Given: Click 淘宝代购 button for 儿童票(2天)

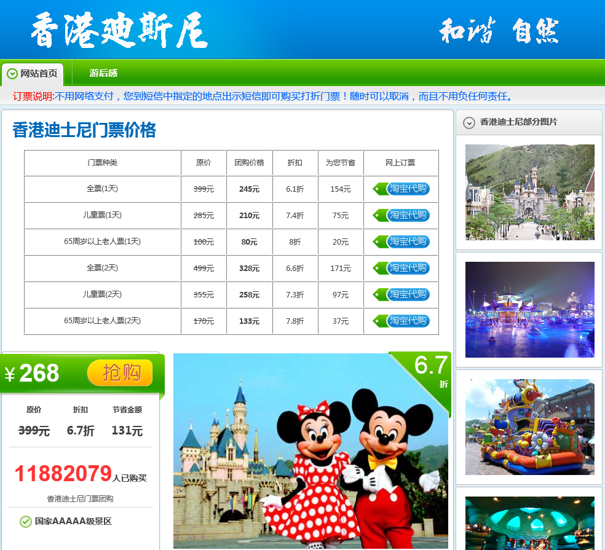Looking at the screenshot, I should tap(401, 295).
